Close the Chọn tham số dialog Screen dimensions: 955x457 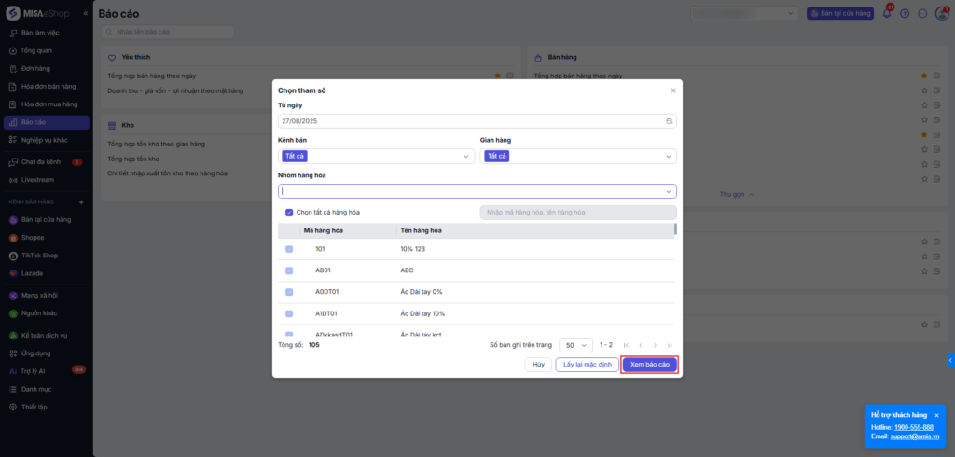673,90
